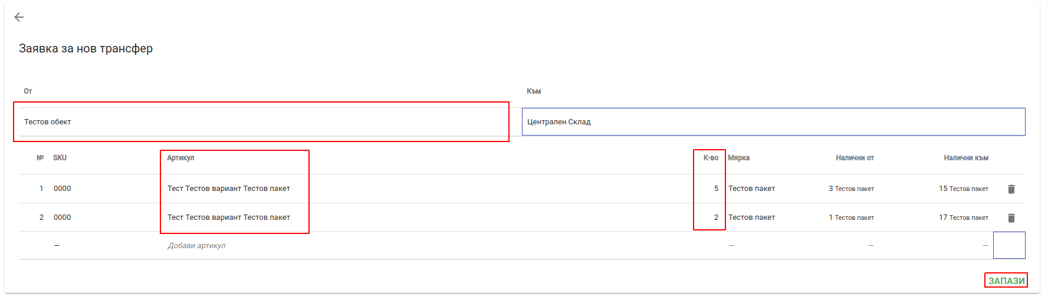The height and width of the screenshot is (300, 1048).
Task: Click the Добави артикул field
Action: click(x=196, y=246)
